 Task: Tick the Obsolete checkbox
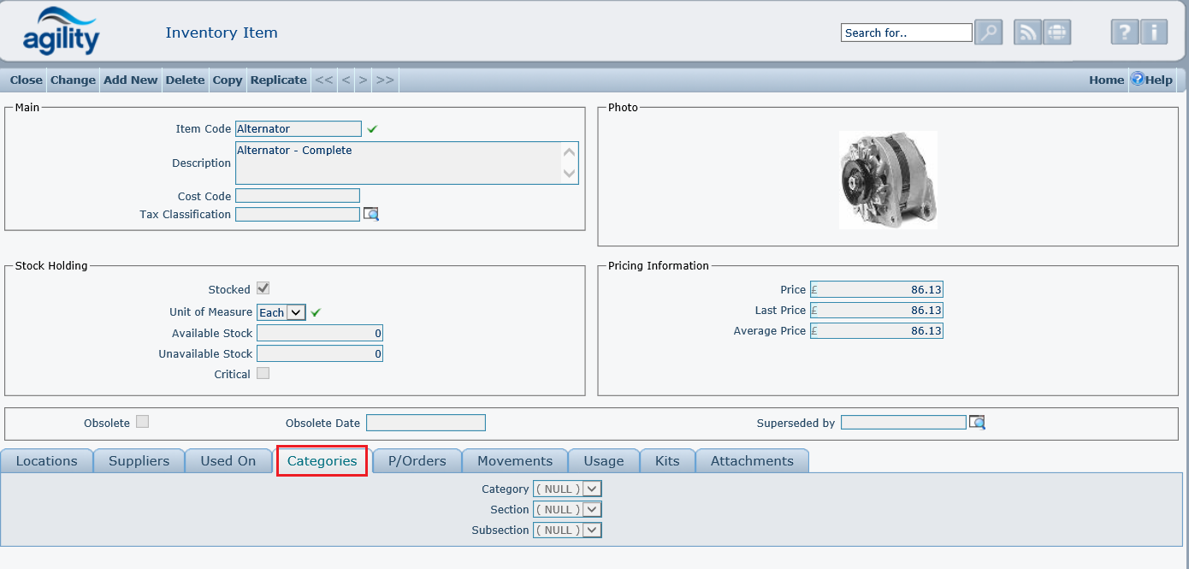point(143,422)
